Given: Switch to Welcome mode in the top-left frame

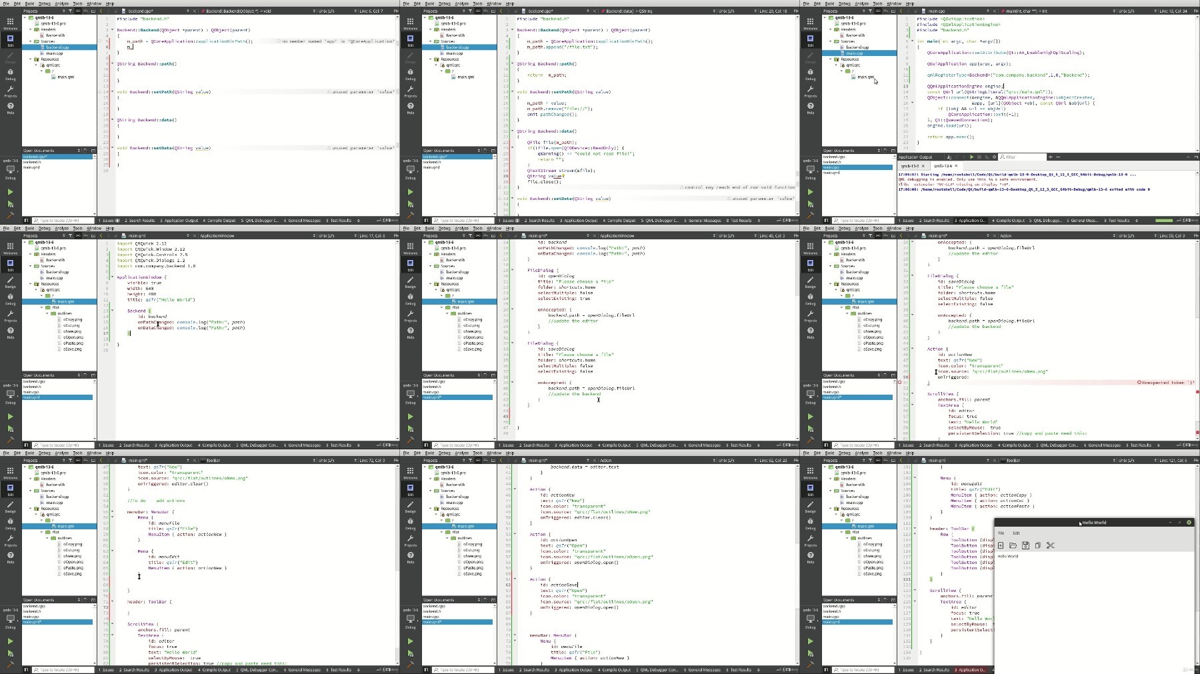Looking at the screenshot, I should click(10, 23).
